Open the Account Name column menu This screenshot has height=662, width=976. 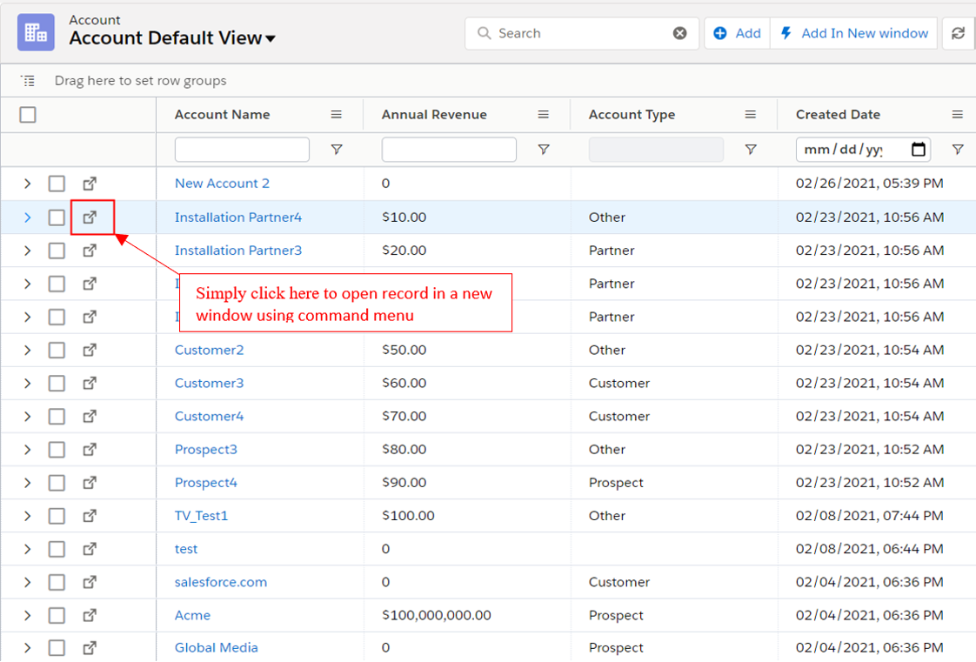[x=337, y=115]
